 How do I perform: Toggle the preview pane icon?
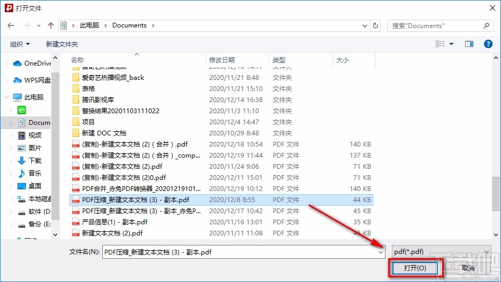(x=469, y=44)
